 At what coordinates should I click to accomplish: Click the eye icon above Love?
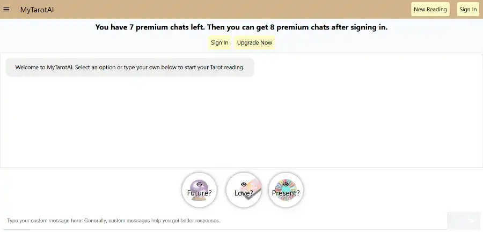pos(244,184)
